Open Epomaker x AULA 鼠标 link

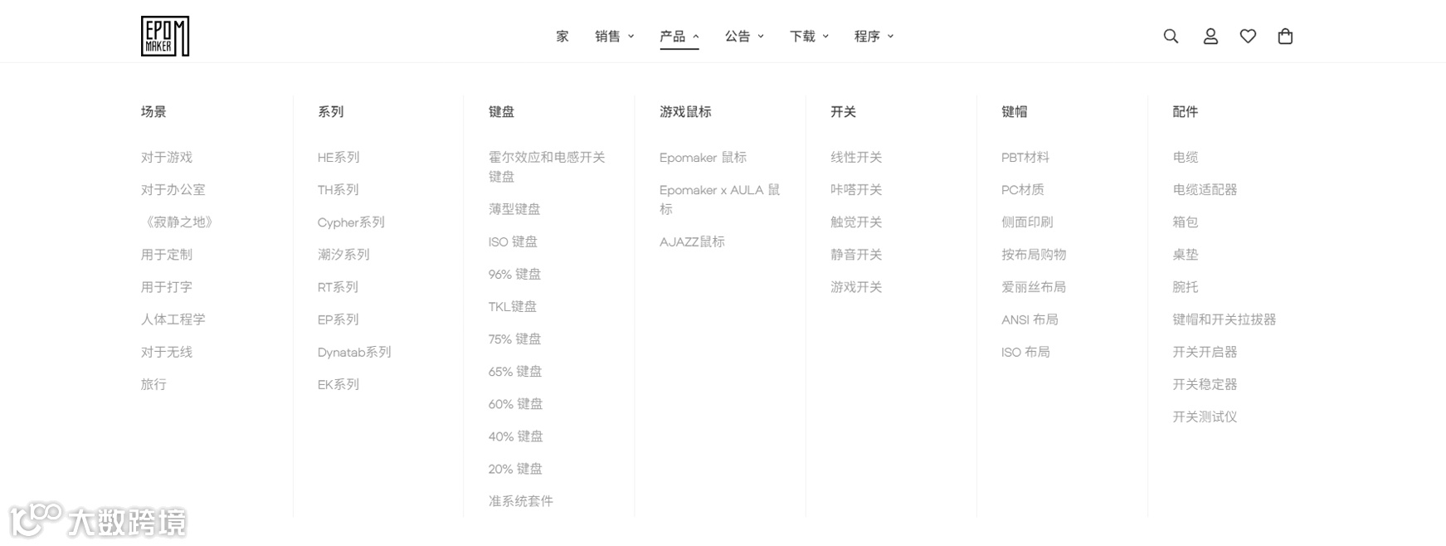719,199
